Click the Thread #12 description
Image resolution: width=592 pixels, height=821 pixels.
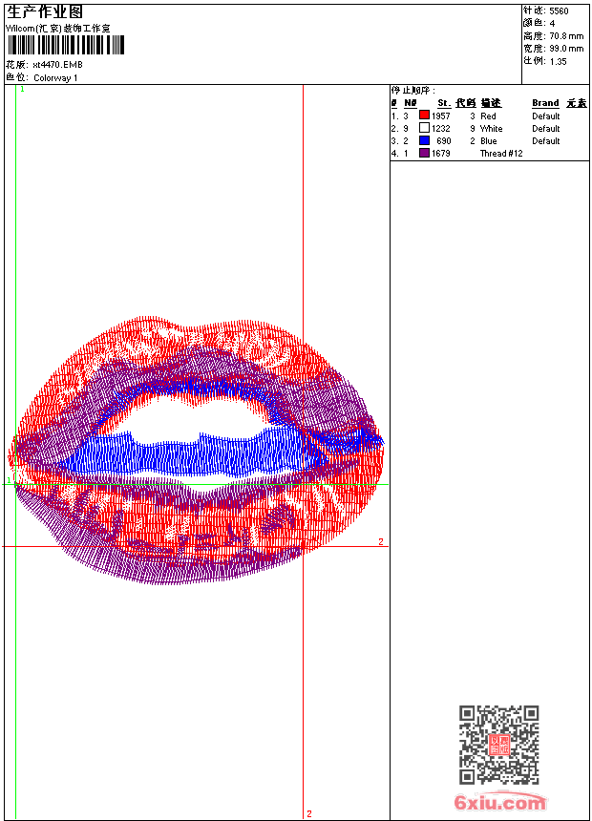tap(501, 154)
